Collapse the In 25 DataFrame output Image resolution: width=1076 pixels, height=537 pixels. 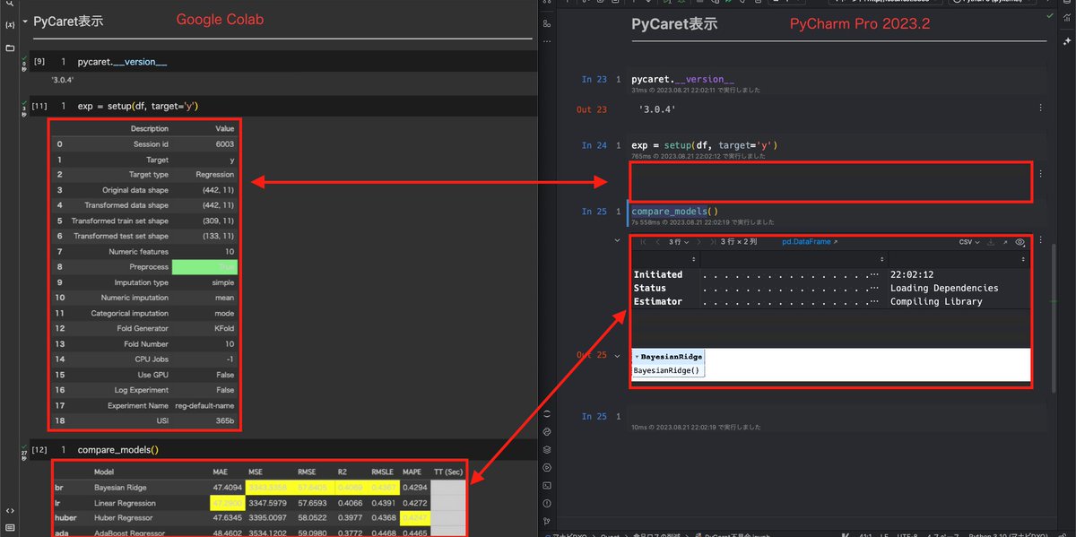[617, 241]
